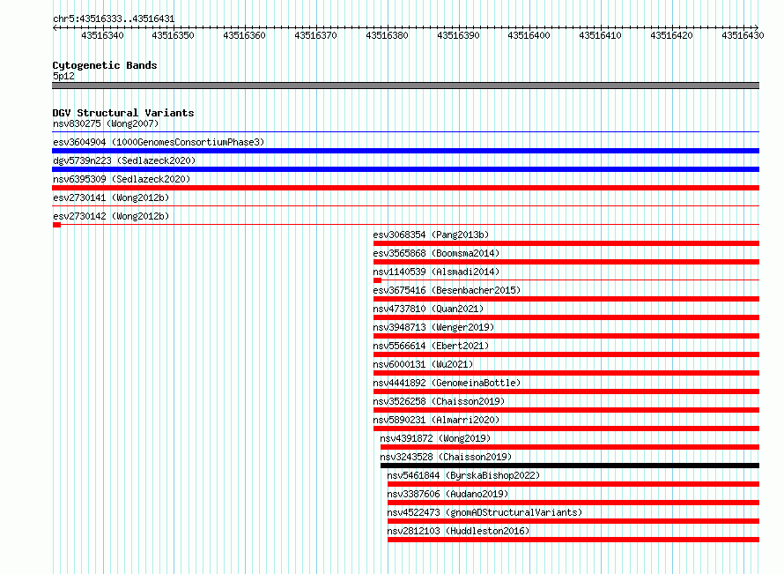
Task: Click the red nsv2812103 variant bar
Action: click(x=573, y=540)
